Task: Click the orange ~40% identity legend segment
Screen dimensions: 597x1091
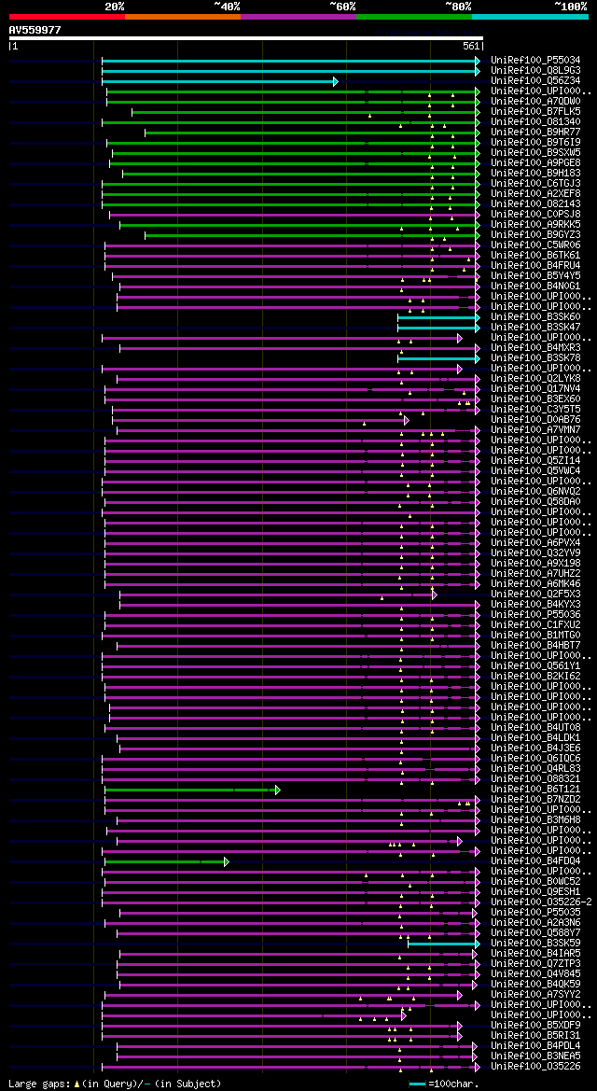Action: pyautogui.click(x=183, y=16)
